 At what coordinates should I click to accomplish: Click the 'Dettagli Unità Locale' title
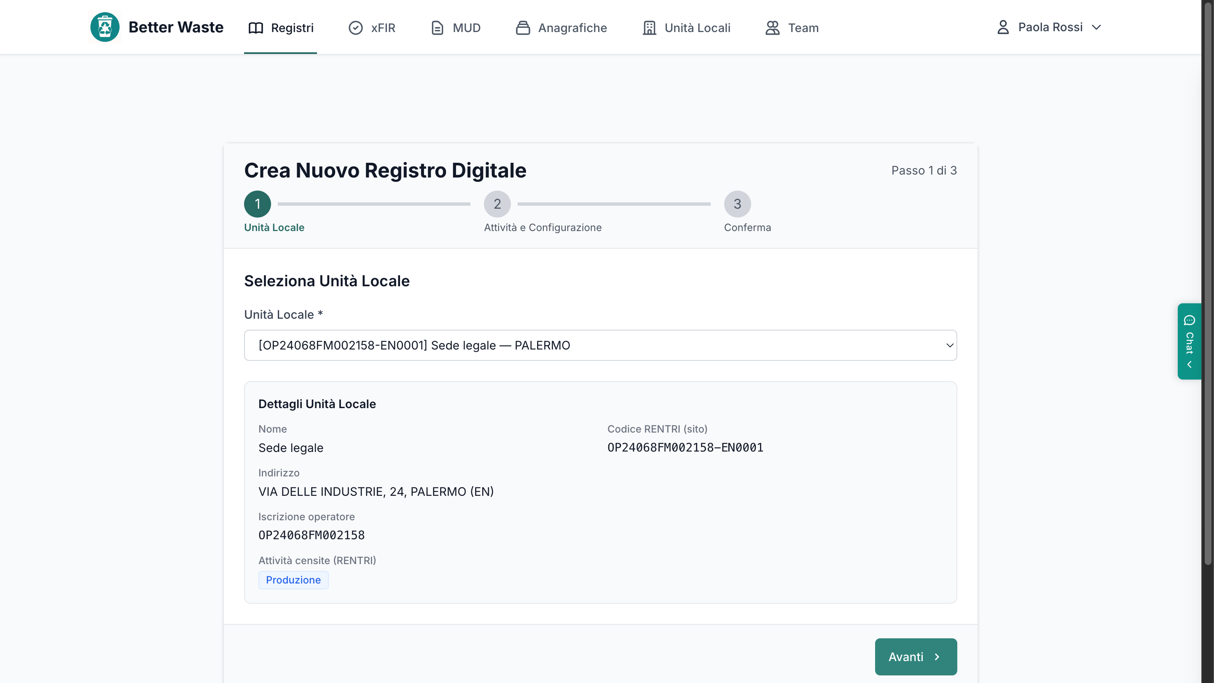pos(317,403)
